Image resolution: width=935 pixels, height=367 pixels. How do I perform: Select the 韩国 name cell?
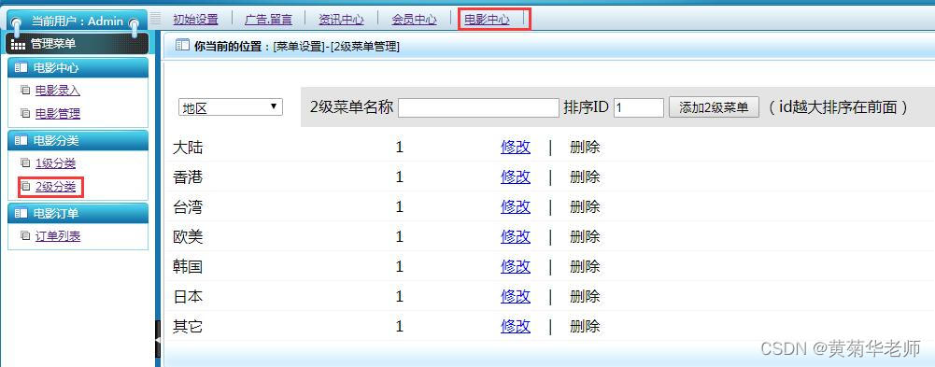tap(187, 266)
